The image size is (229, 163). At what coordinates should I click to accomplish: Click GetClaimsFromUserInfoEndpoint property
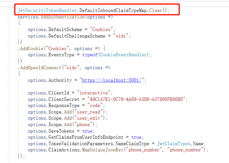86,137
